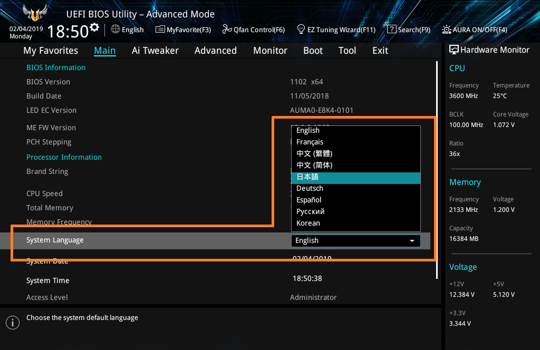Image resolution: width=540 pixels, height=350 pixels.
Task: Click the Core Voltage 1.072 V value
Action: (504, 125)
